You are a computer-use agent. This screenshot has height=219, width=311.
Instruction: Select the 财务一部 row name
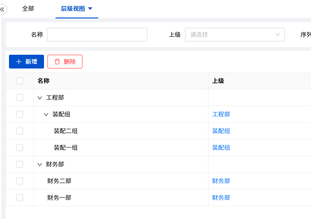click(59, 198)
